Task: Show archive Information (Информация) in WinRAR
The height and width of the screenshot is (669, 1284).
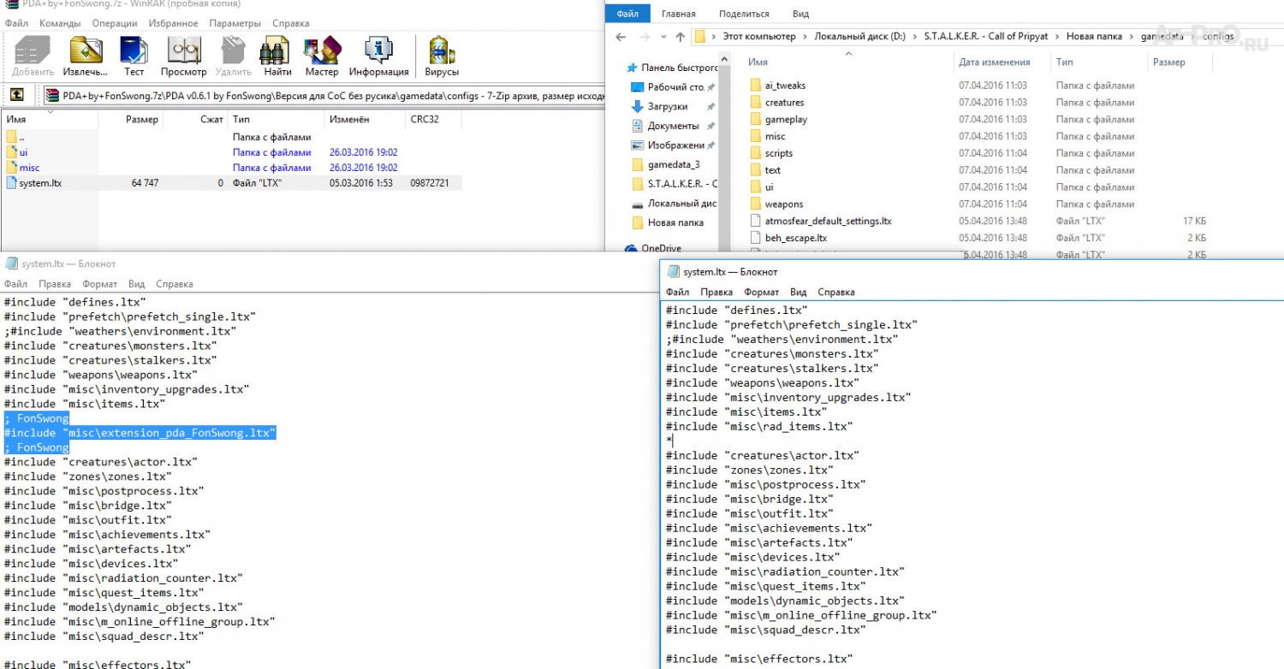Action: point(378,56)
